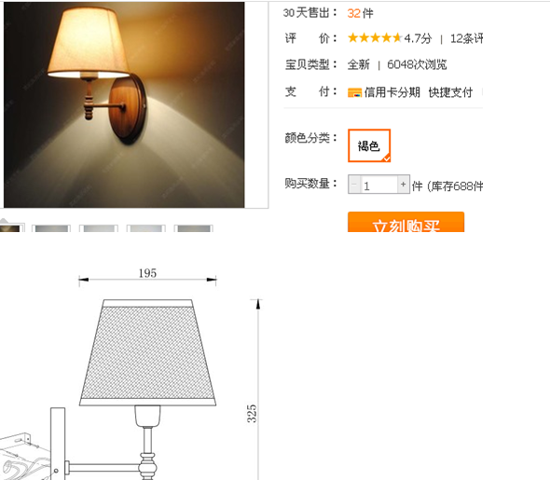Select the first product thumbnail
Image resolution: width=550 pixels, height=480 pixels.
tap(12, 228)
